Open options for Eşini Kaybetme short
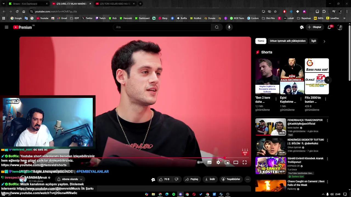Image resolution: width=351 pixels, height=197 pixels. coord(301,99)
